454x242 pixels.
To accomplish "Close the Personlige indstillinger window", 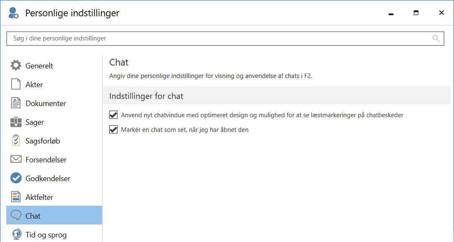I will [x=441, y=13].
